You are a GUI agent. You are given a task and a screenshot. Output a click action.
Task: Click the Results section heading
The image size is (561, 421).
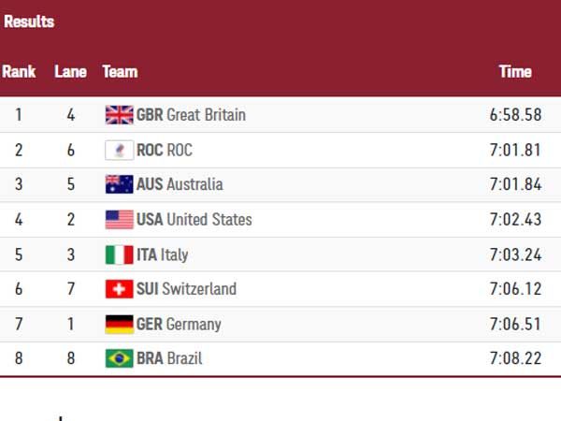(29, 22)
